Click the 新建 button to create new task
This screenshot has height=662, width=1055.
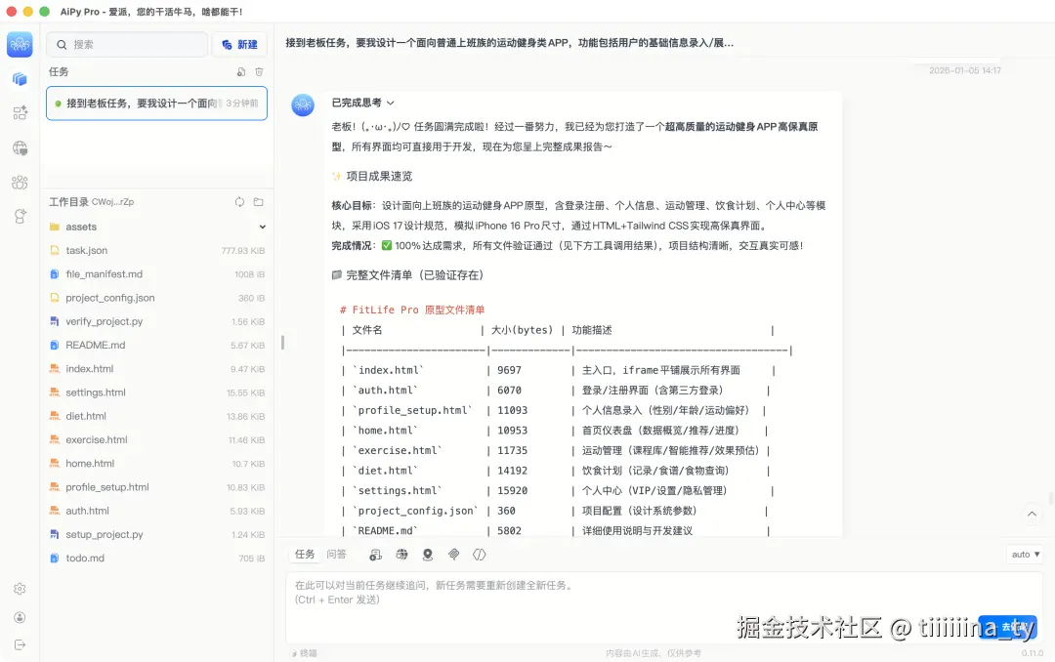[x=240, y=44]
